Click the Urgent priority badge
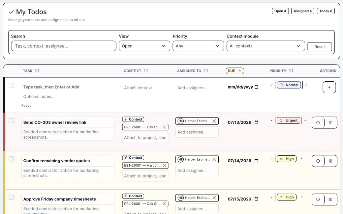 (x=288, y=120)
